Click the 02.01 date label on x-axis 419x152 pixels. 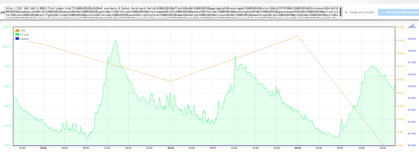[171, 148]
